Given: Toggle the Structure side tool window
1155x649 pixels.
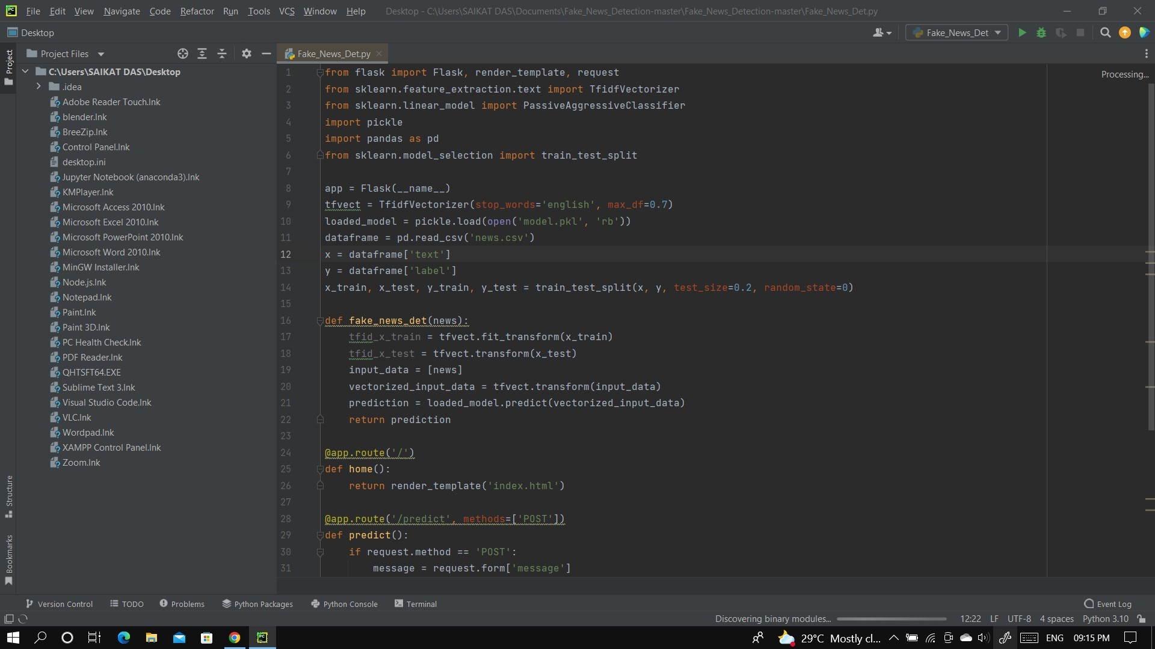Looking at the screenshot, I should 9,496.
